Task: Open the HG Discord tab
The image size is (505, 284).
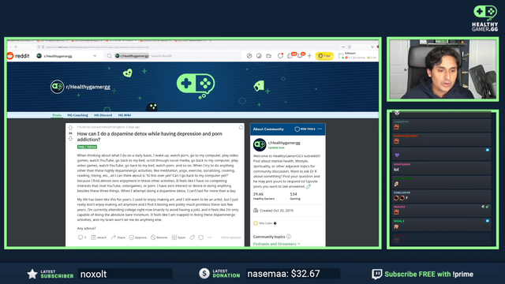Action: 103,115
